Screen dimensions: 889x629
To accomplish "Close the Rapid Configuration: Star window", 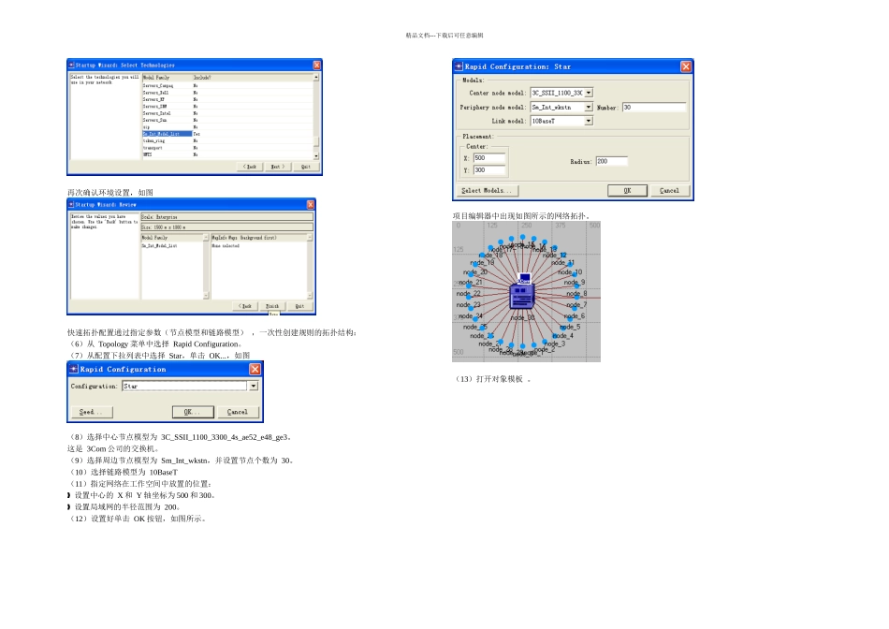I will (686, 66).
